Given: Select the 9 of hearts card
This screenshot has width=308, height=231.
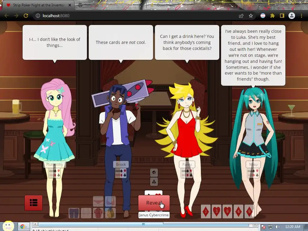Looking at the screenshot, I should point(227,211).
